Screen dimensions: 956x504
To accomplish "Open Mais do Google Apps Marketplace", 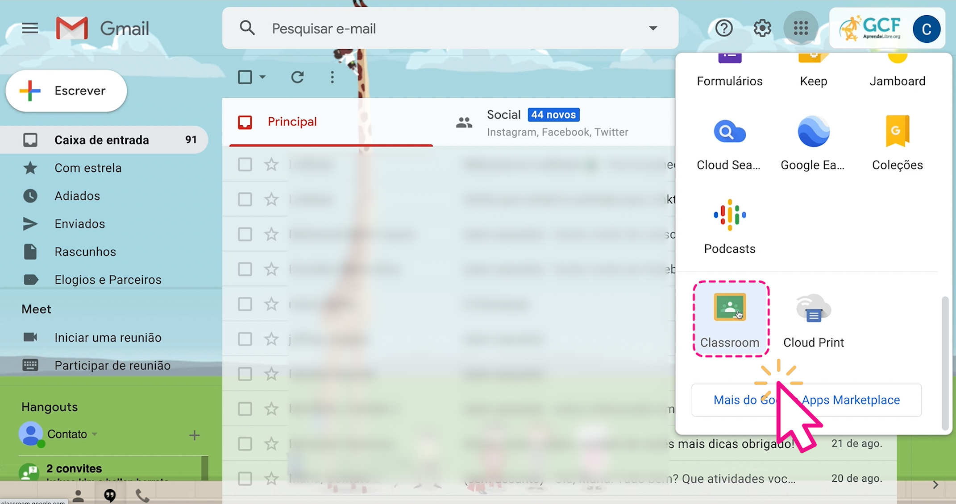I will pyautogui.click(x=806, y=400).
